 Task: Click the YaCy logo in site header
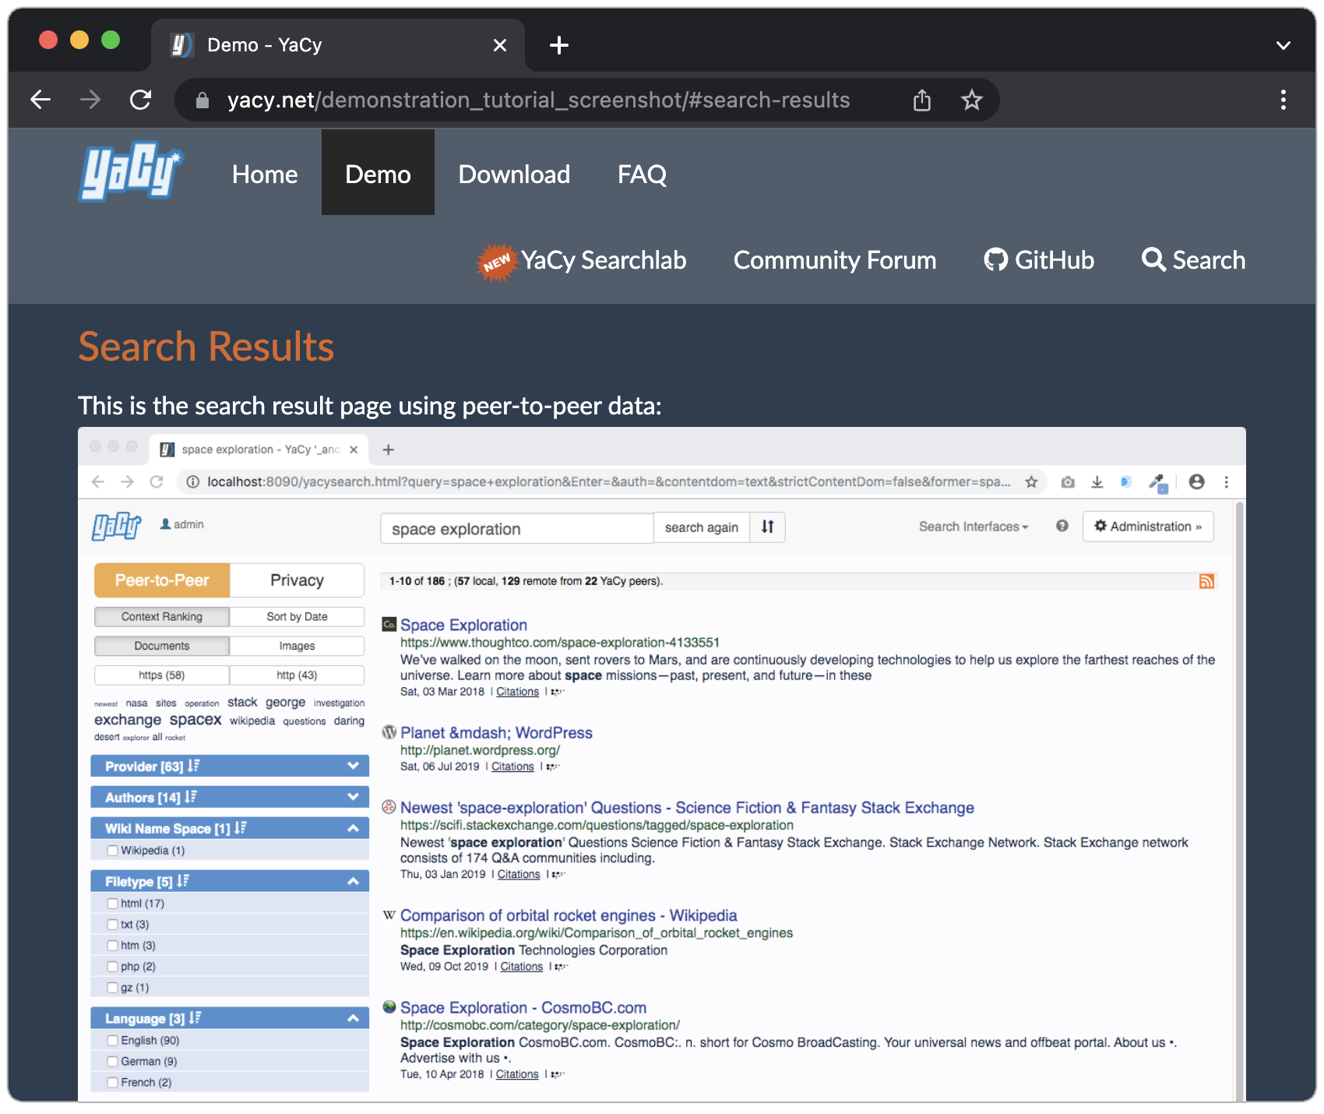tap(131, 171)
